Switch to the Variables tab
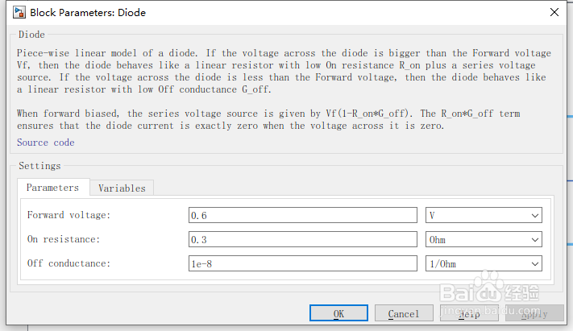 [122, 188]
